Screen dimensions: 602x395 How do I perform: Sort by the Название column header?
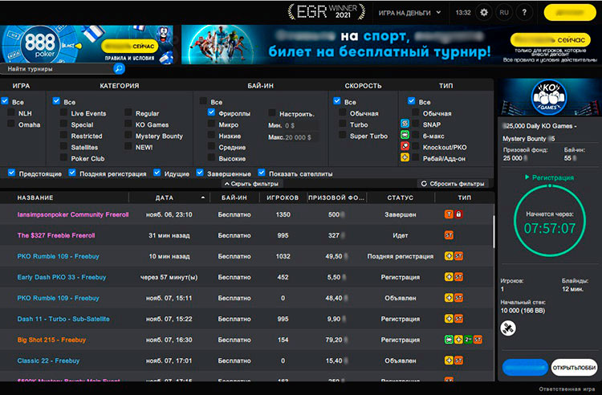click(35, 197)
